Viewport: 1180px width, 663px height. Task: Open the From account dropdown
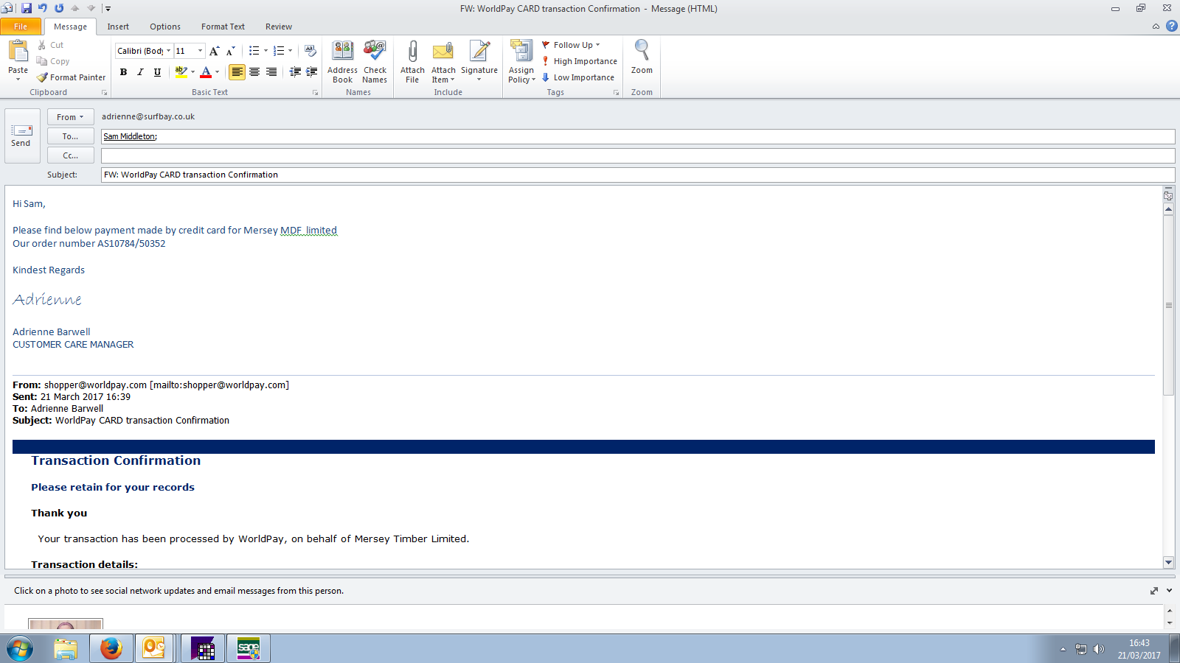pyautogui.click(x=70, y=117)
